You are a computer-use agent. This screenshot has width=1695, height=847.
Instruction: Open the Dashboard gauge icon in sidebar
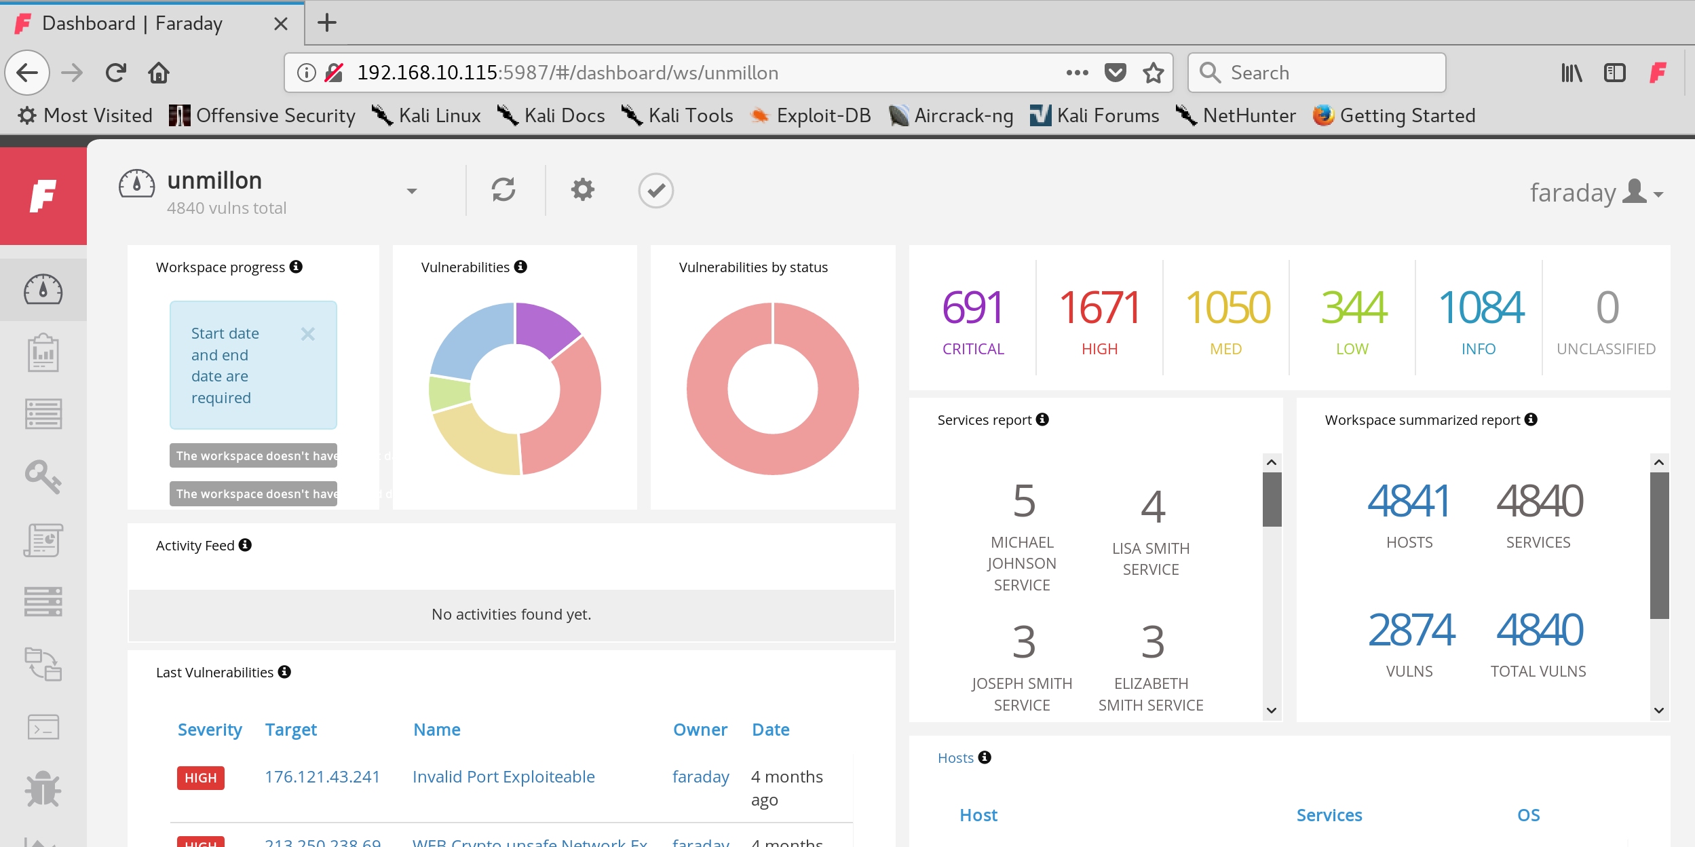coord(43,290)
